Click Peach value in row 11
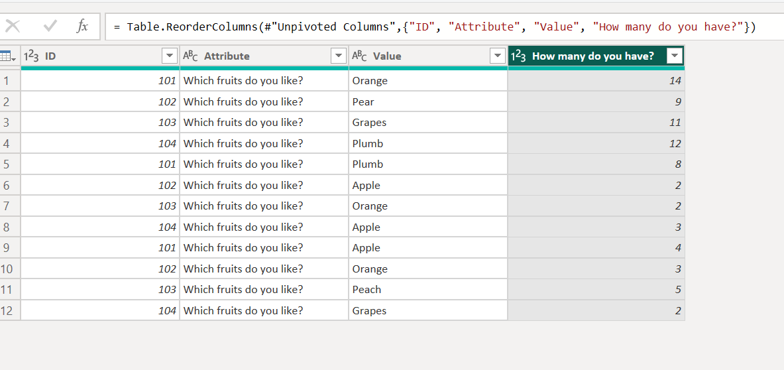784x370 pixels. 428,290
